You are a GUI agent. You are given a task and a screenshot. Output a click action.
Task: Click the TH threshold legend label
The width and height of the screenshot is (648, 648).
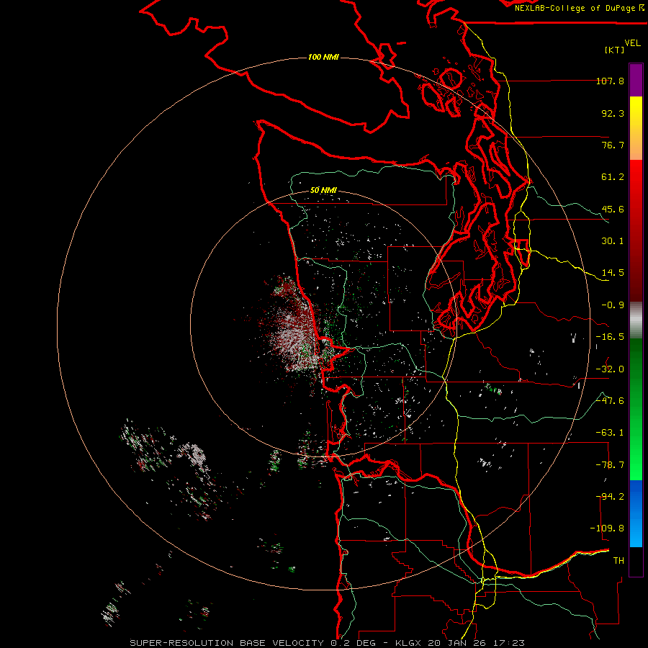tap(618, 561)
